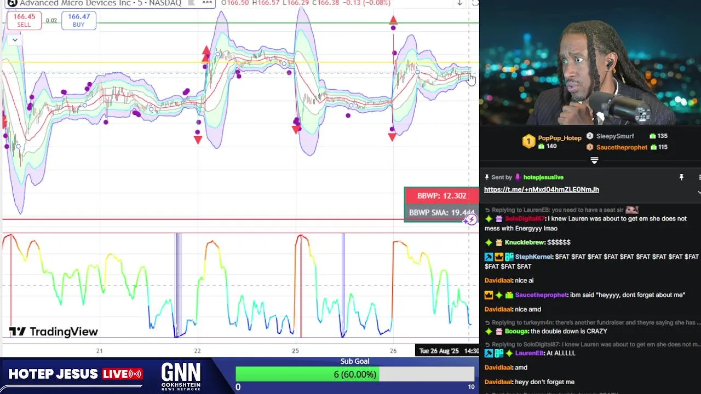
Task: Click the LaurenEB chat username
Action: 529,353
